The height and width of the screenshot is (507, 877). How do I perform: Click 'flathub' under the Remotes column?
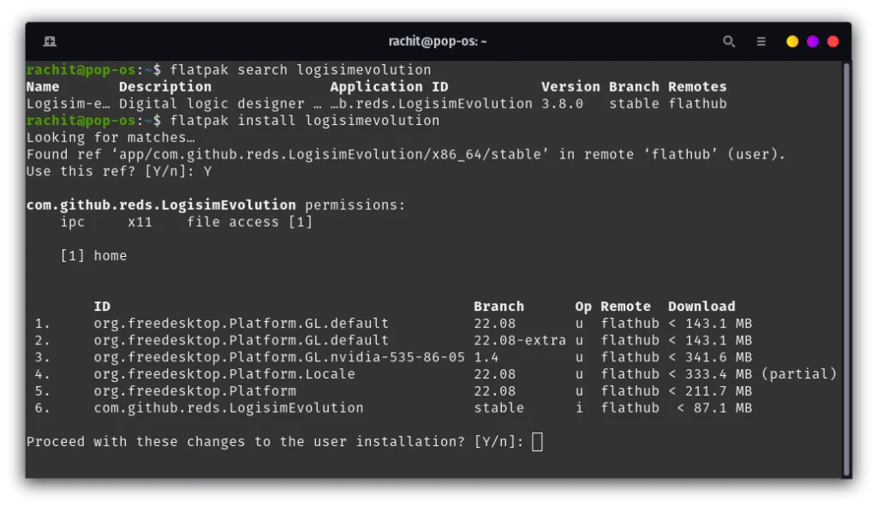[x=697, y=104]
